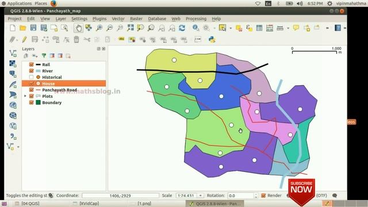Uncheck the River layer visibility

point(32,71)
